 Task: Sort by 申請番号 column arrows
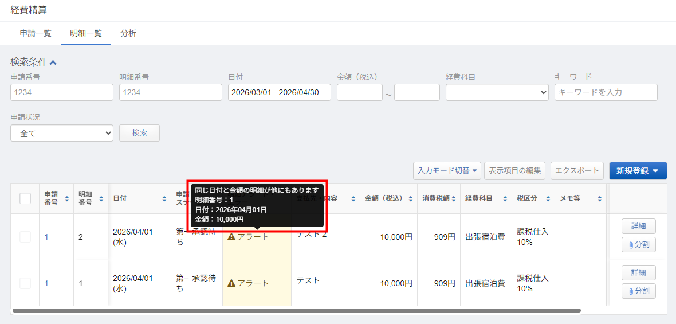pos(66,198)
